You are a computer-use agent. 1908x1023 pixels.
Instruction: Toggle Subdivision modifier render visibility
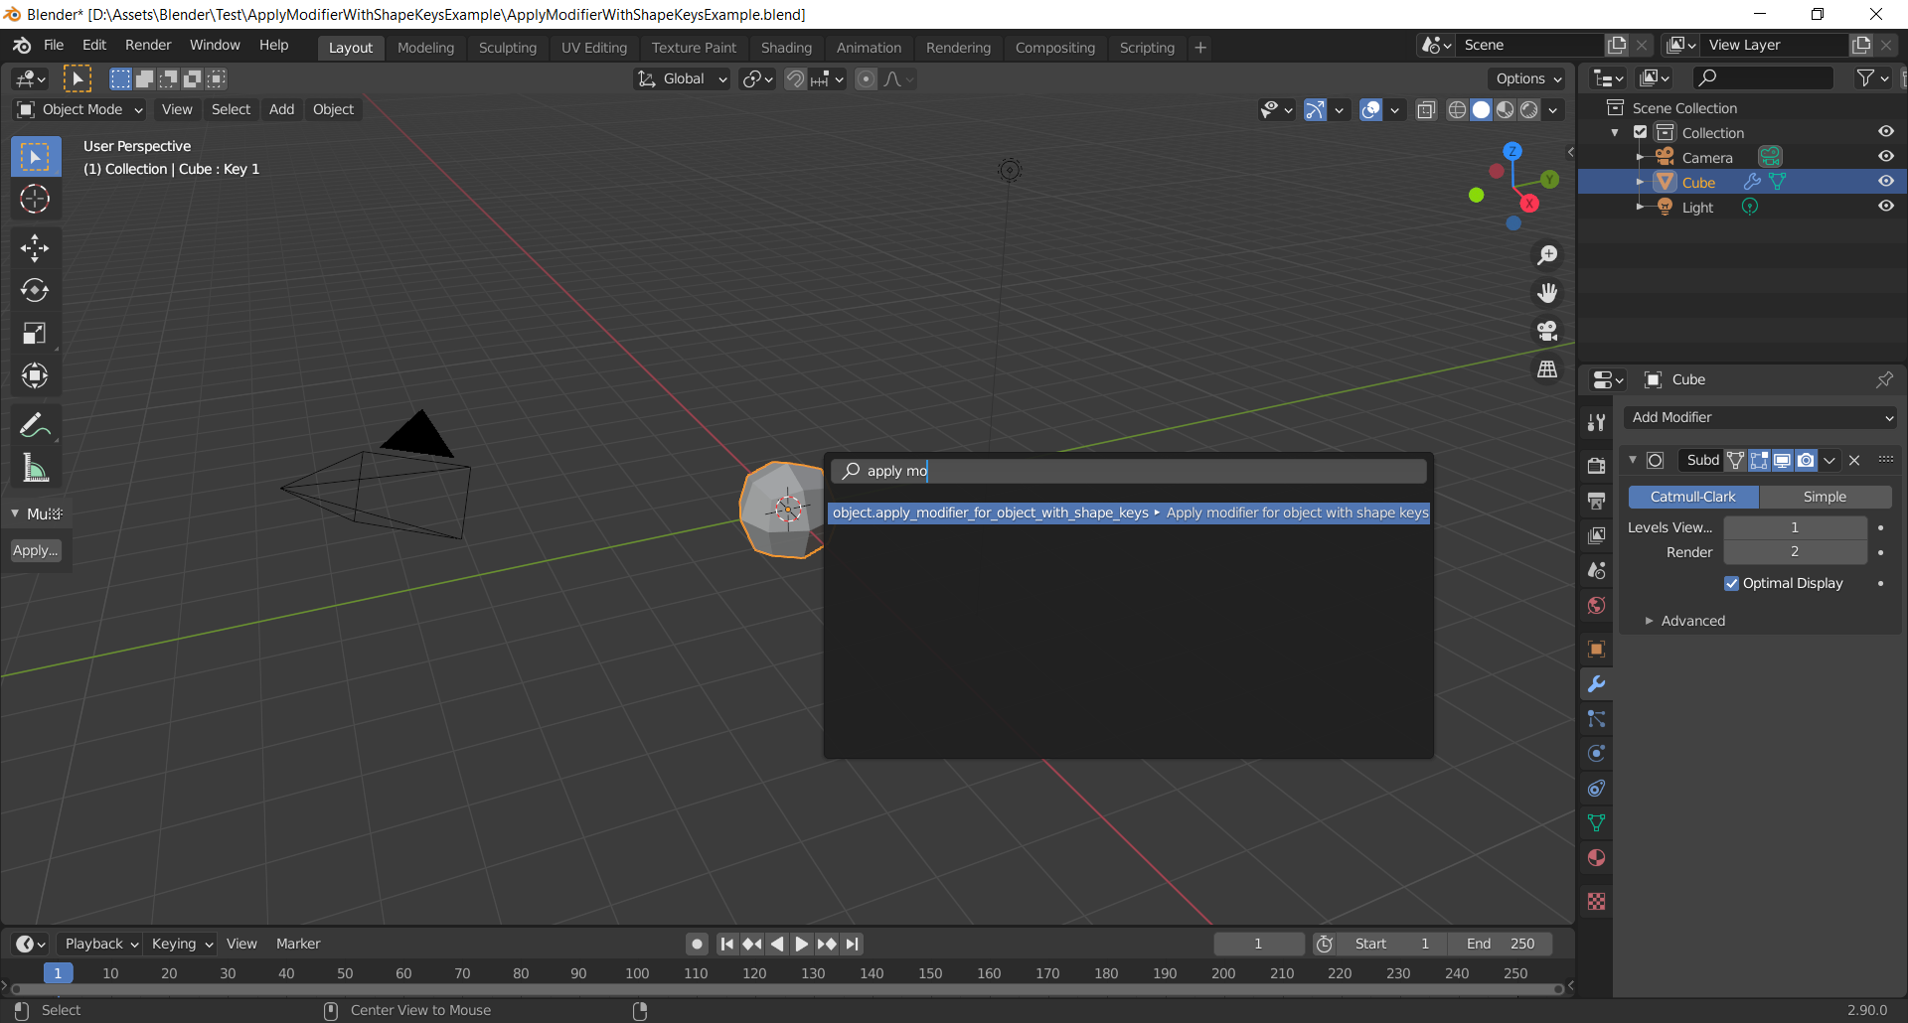[1806, 460]
